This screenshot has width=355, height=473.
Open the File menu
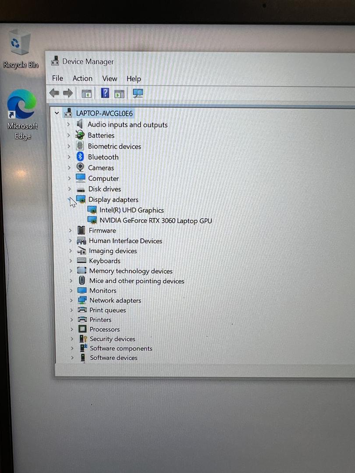pyautogui.click(x=57, y=78)
